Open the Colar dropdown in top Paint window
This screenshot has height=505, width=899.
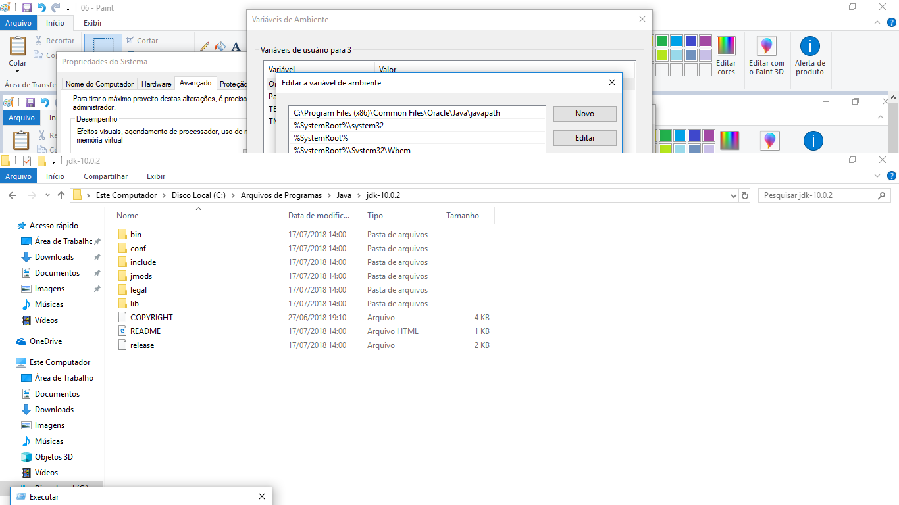click(18, 64)
